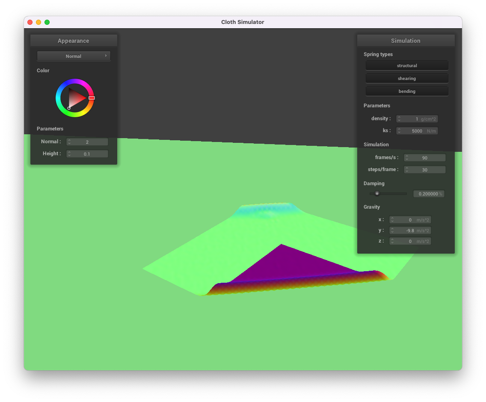This screenshot has height=402, width=486.
Task: Click the ks value field
Action: coord(417,131)
